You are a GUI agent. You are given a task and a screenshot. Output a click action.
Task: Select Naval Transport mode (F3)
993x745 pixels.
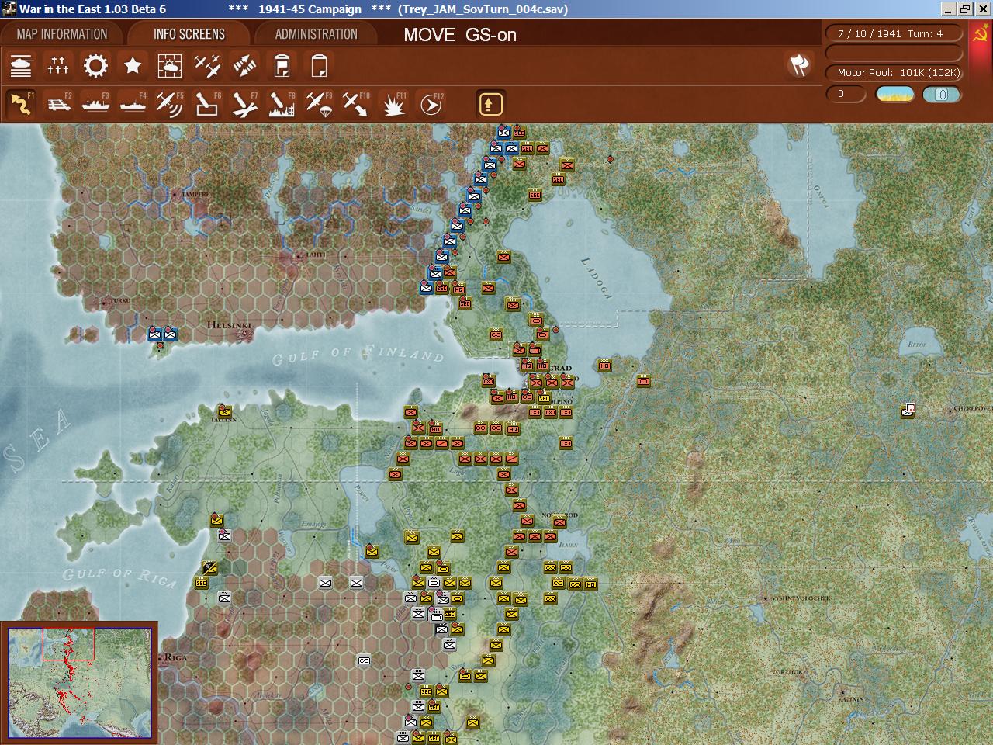(95, 104)
